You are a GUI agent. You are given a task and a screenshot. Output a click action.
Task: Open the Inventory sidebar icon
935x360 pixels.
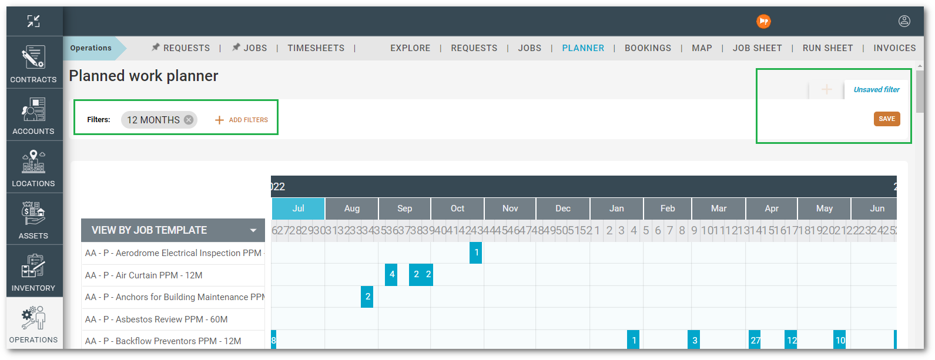pos(33,271)
